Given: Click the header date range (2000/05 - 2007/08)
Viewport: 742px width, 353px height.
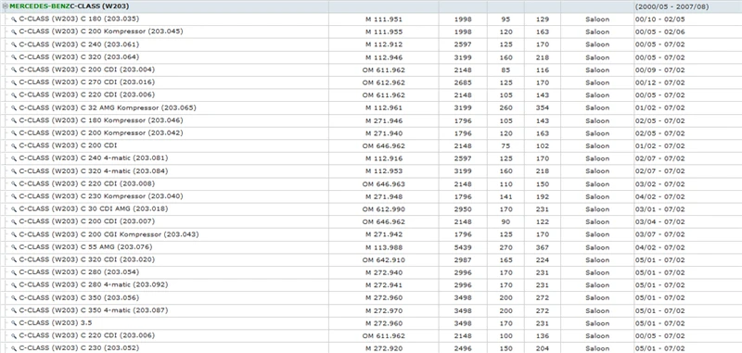Looking at the screenshot, I should [672, 6].
